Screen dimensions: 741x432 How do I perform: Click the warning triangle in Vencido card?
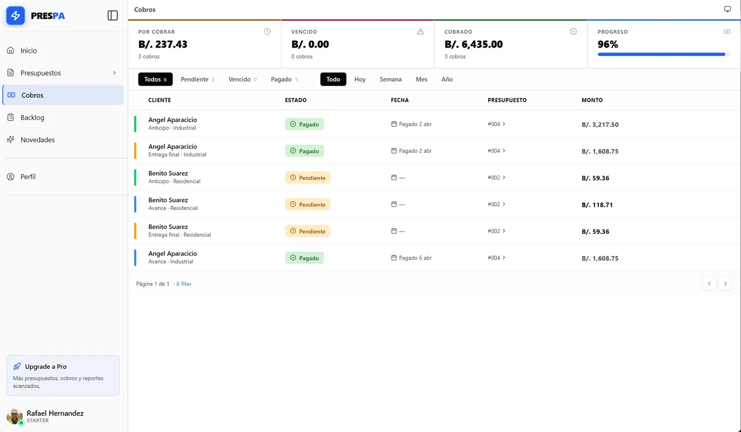coord(420,32)
